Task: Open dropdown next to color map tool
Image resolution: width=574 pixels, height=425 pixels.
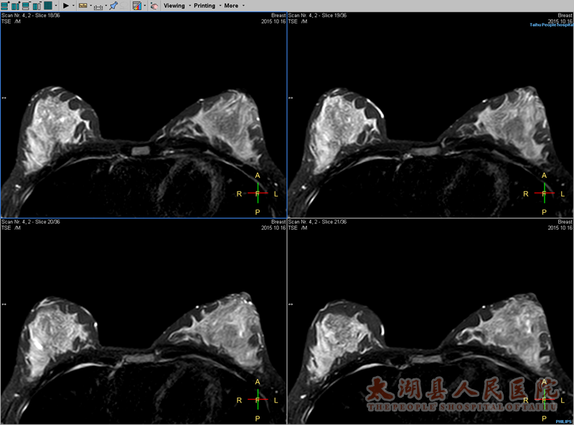Action: (145, 6)
